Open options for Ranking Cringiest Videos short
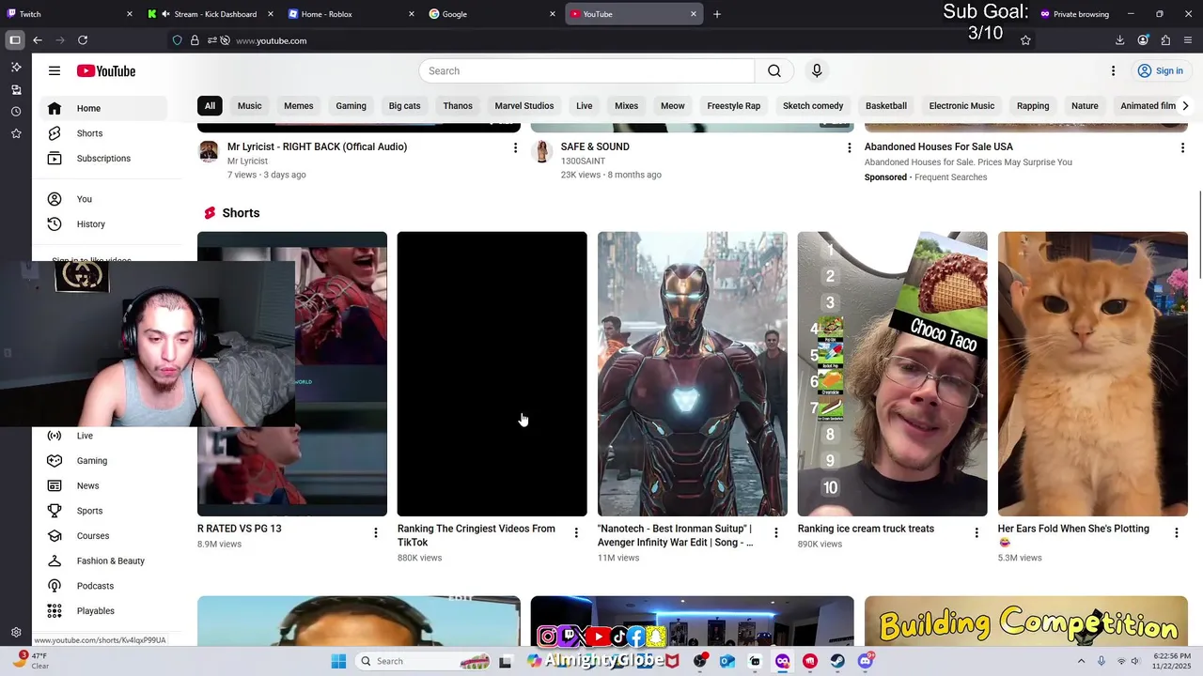This screenshot has width=1203, height=676. (576, 533)
